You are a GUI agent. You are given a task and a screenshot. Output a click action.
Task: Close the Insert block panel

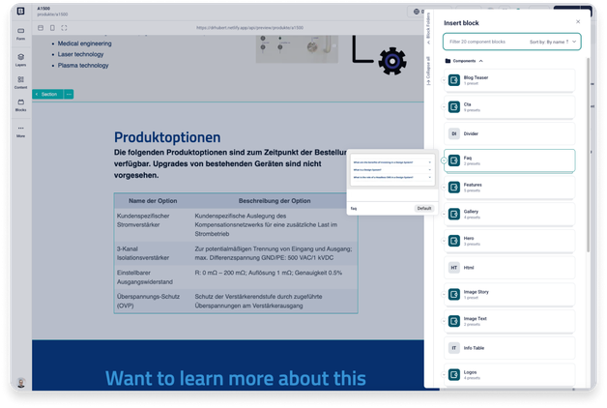point(578,21)
